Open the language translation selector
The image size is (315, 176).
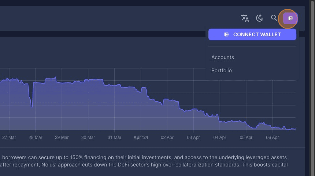pyautogui.click(x=245, y=18)
